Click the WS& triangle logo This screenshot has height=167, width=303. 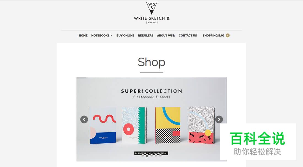152,8
